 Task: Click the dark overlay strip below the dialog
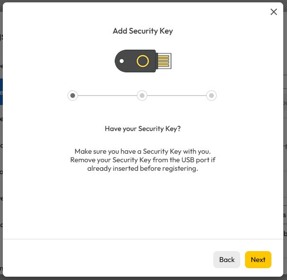click(x=143, y=278)
